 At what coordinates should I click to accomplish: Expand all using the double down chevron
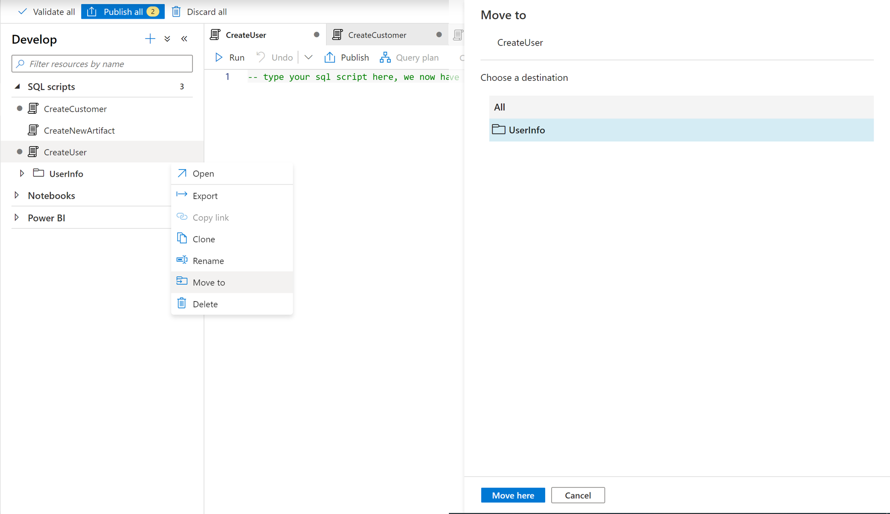pos(167,39)
